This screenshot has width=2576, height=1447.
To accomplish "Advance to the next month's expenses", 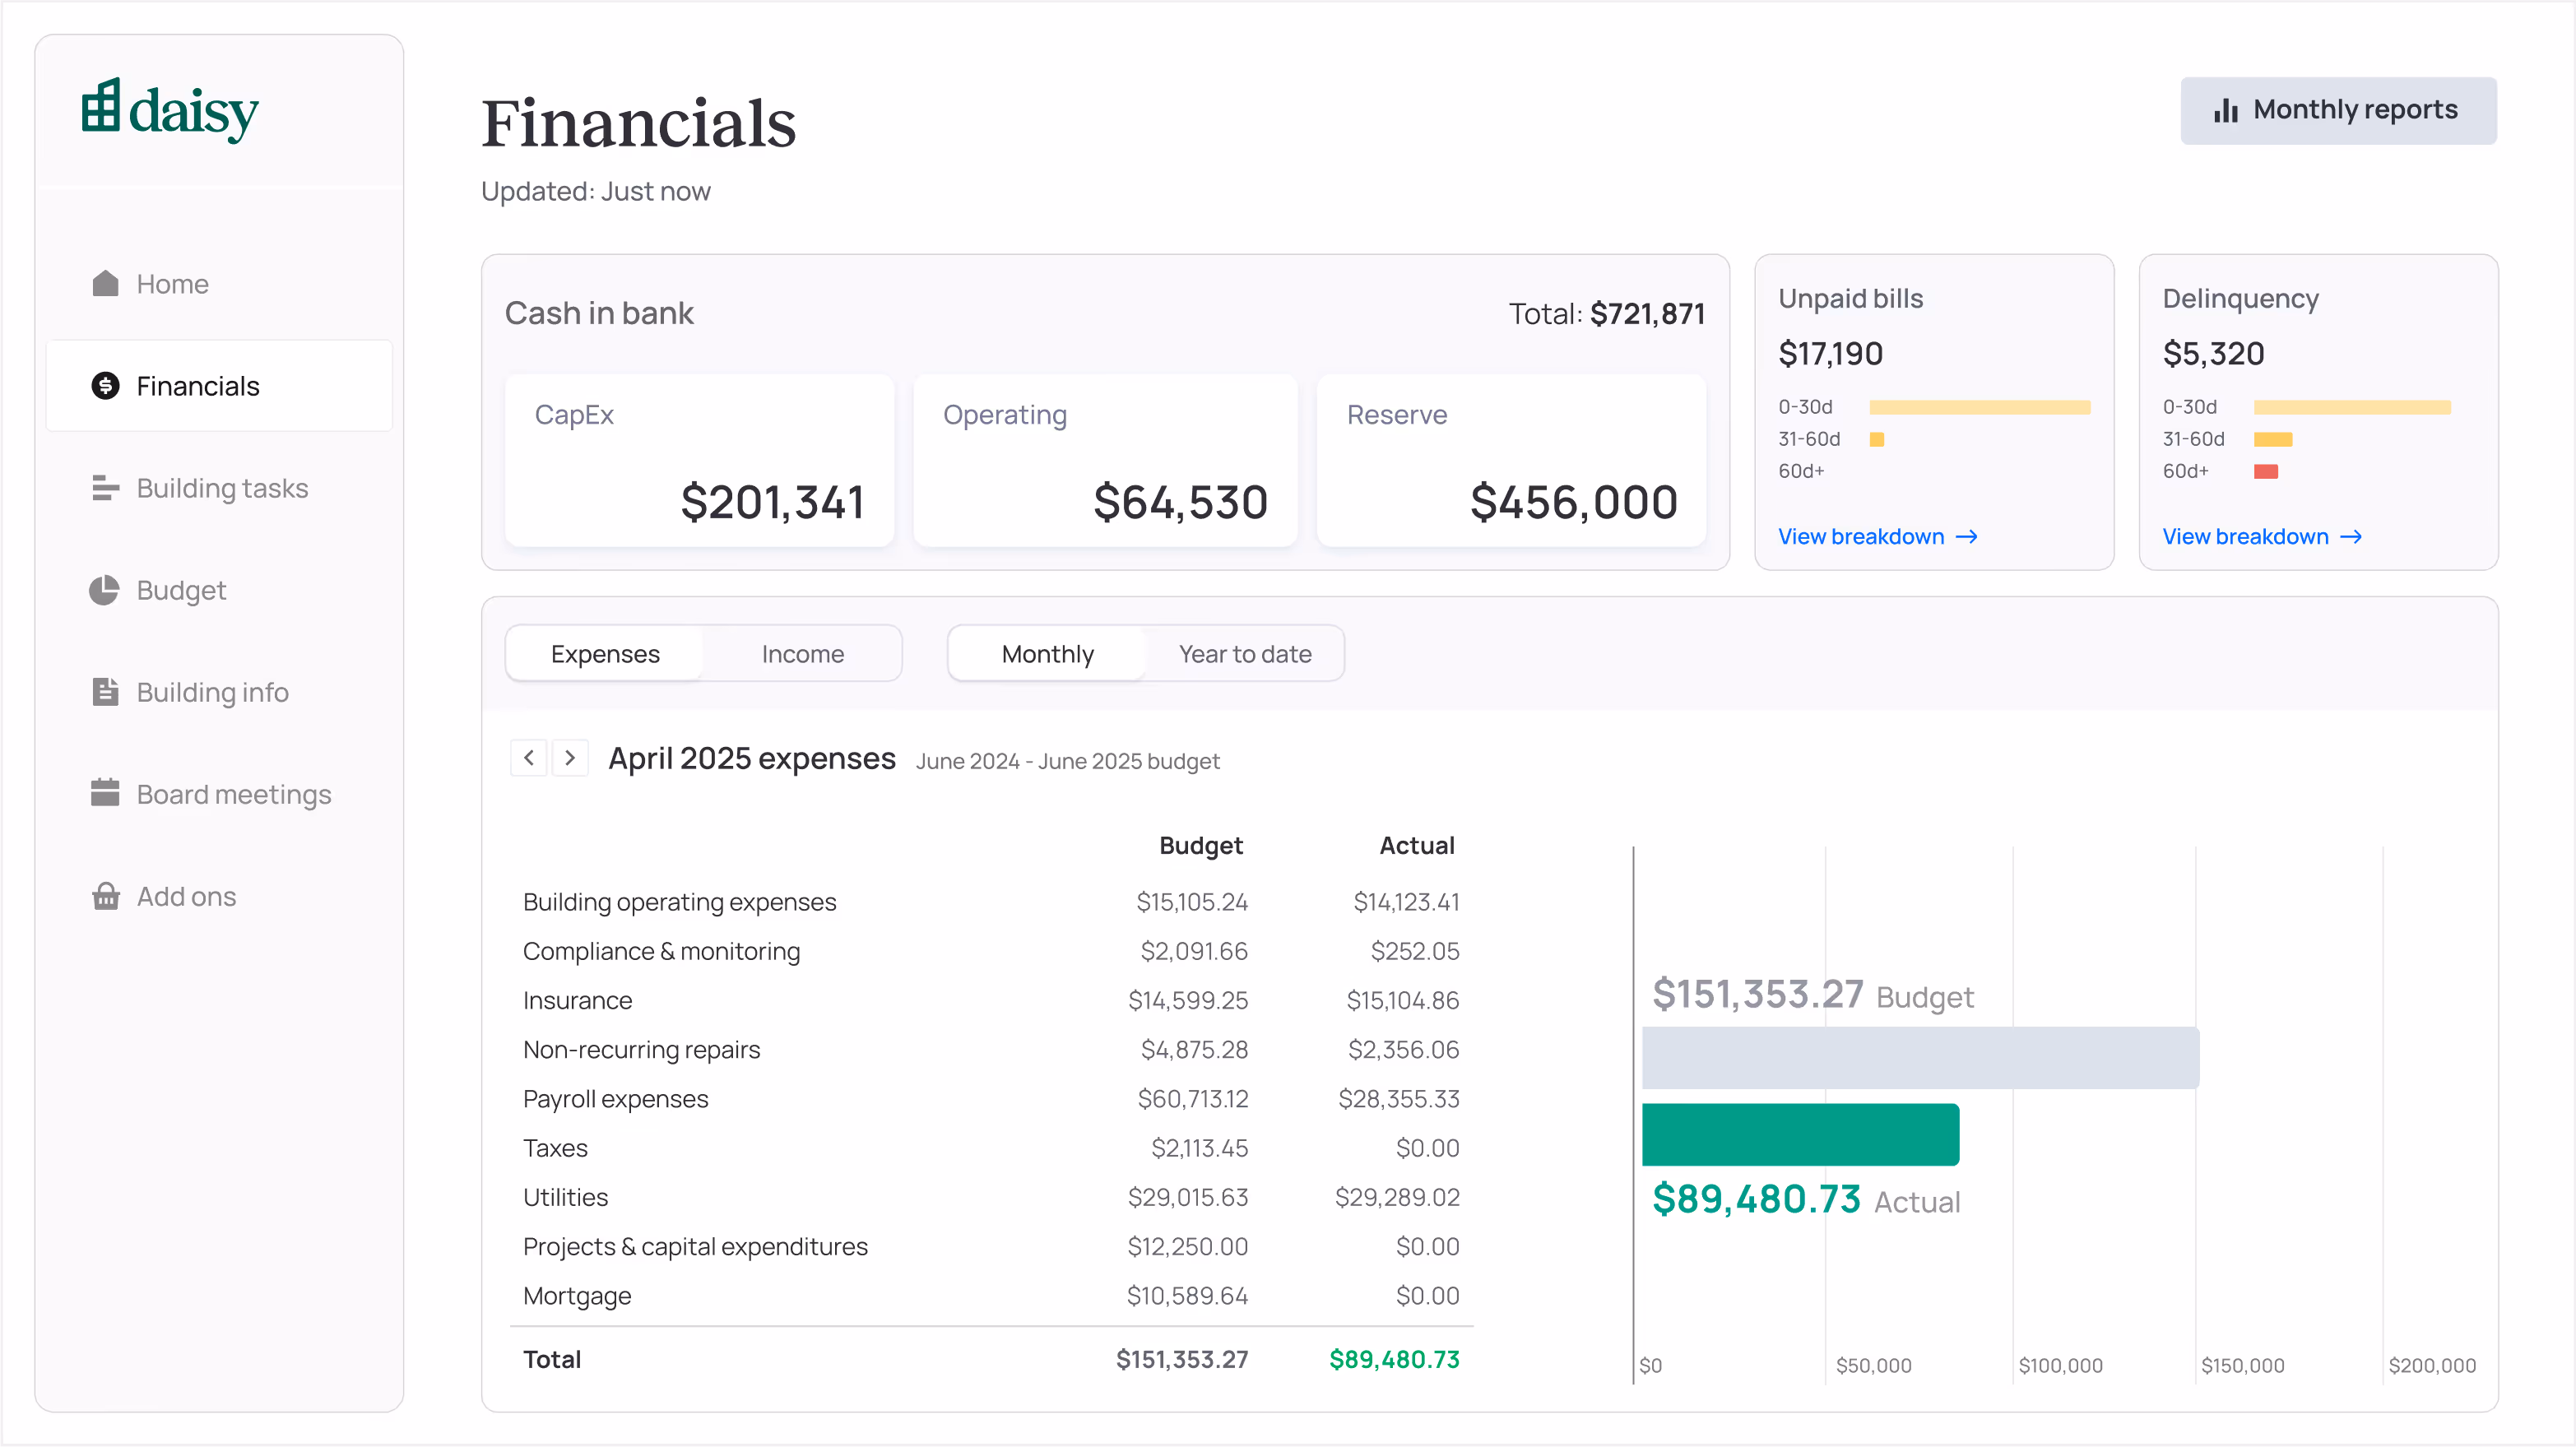I will pyautogui.click(x=570, y=758).
